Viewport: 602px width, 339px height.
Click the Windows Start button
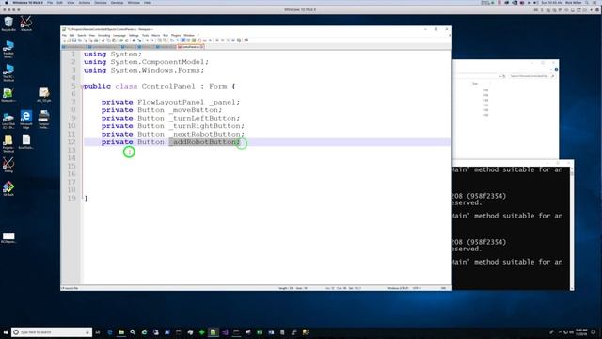6,332
